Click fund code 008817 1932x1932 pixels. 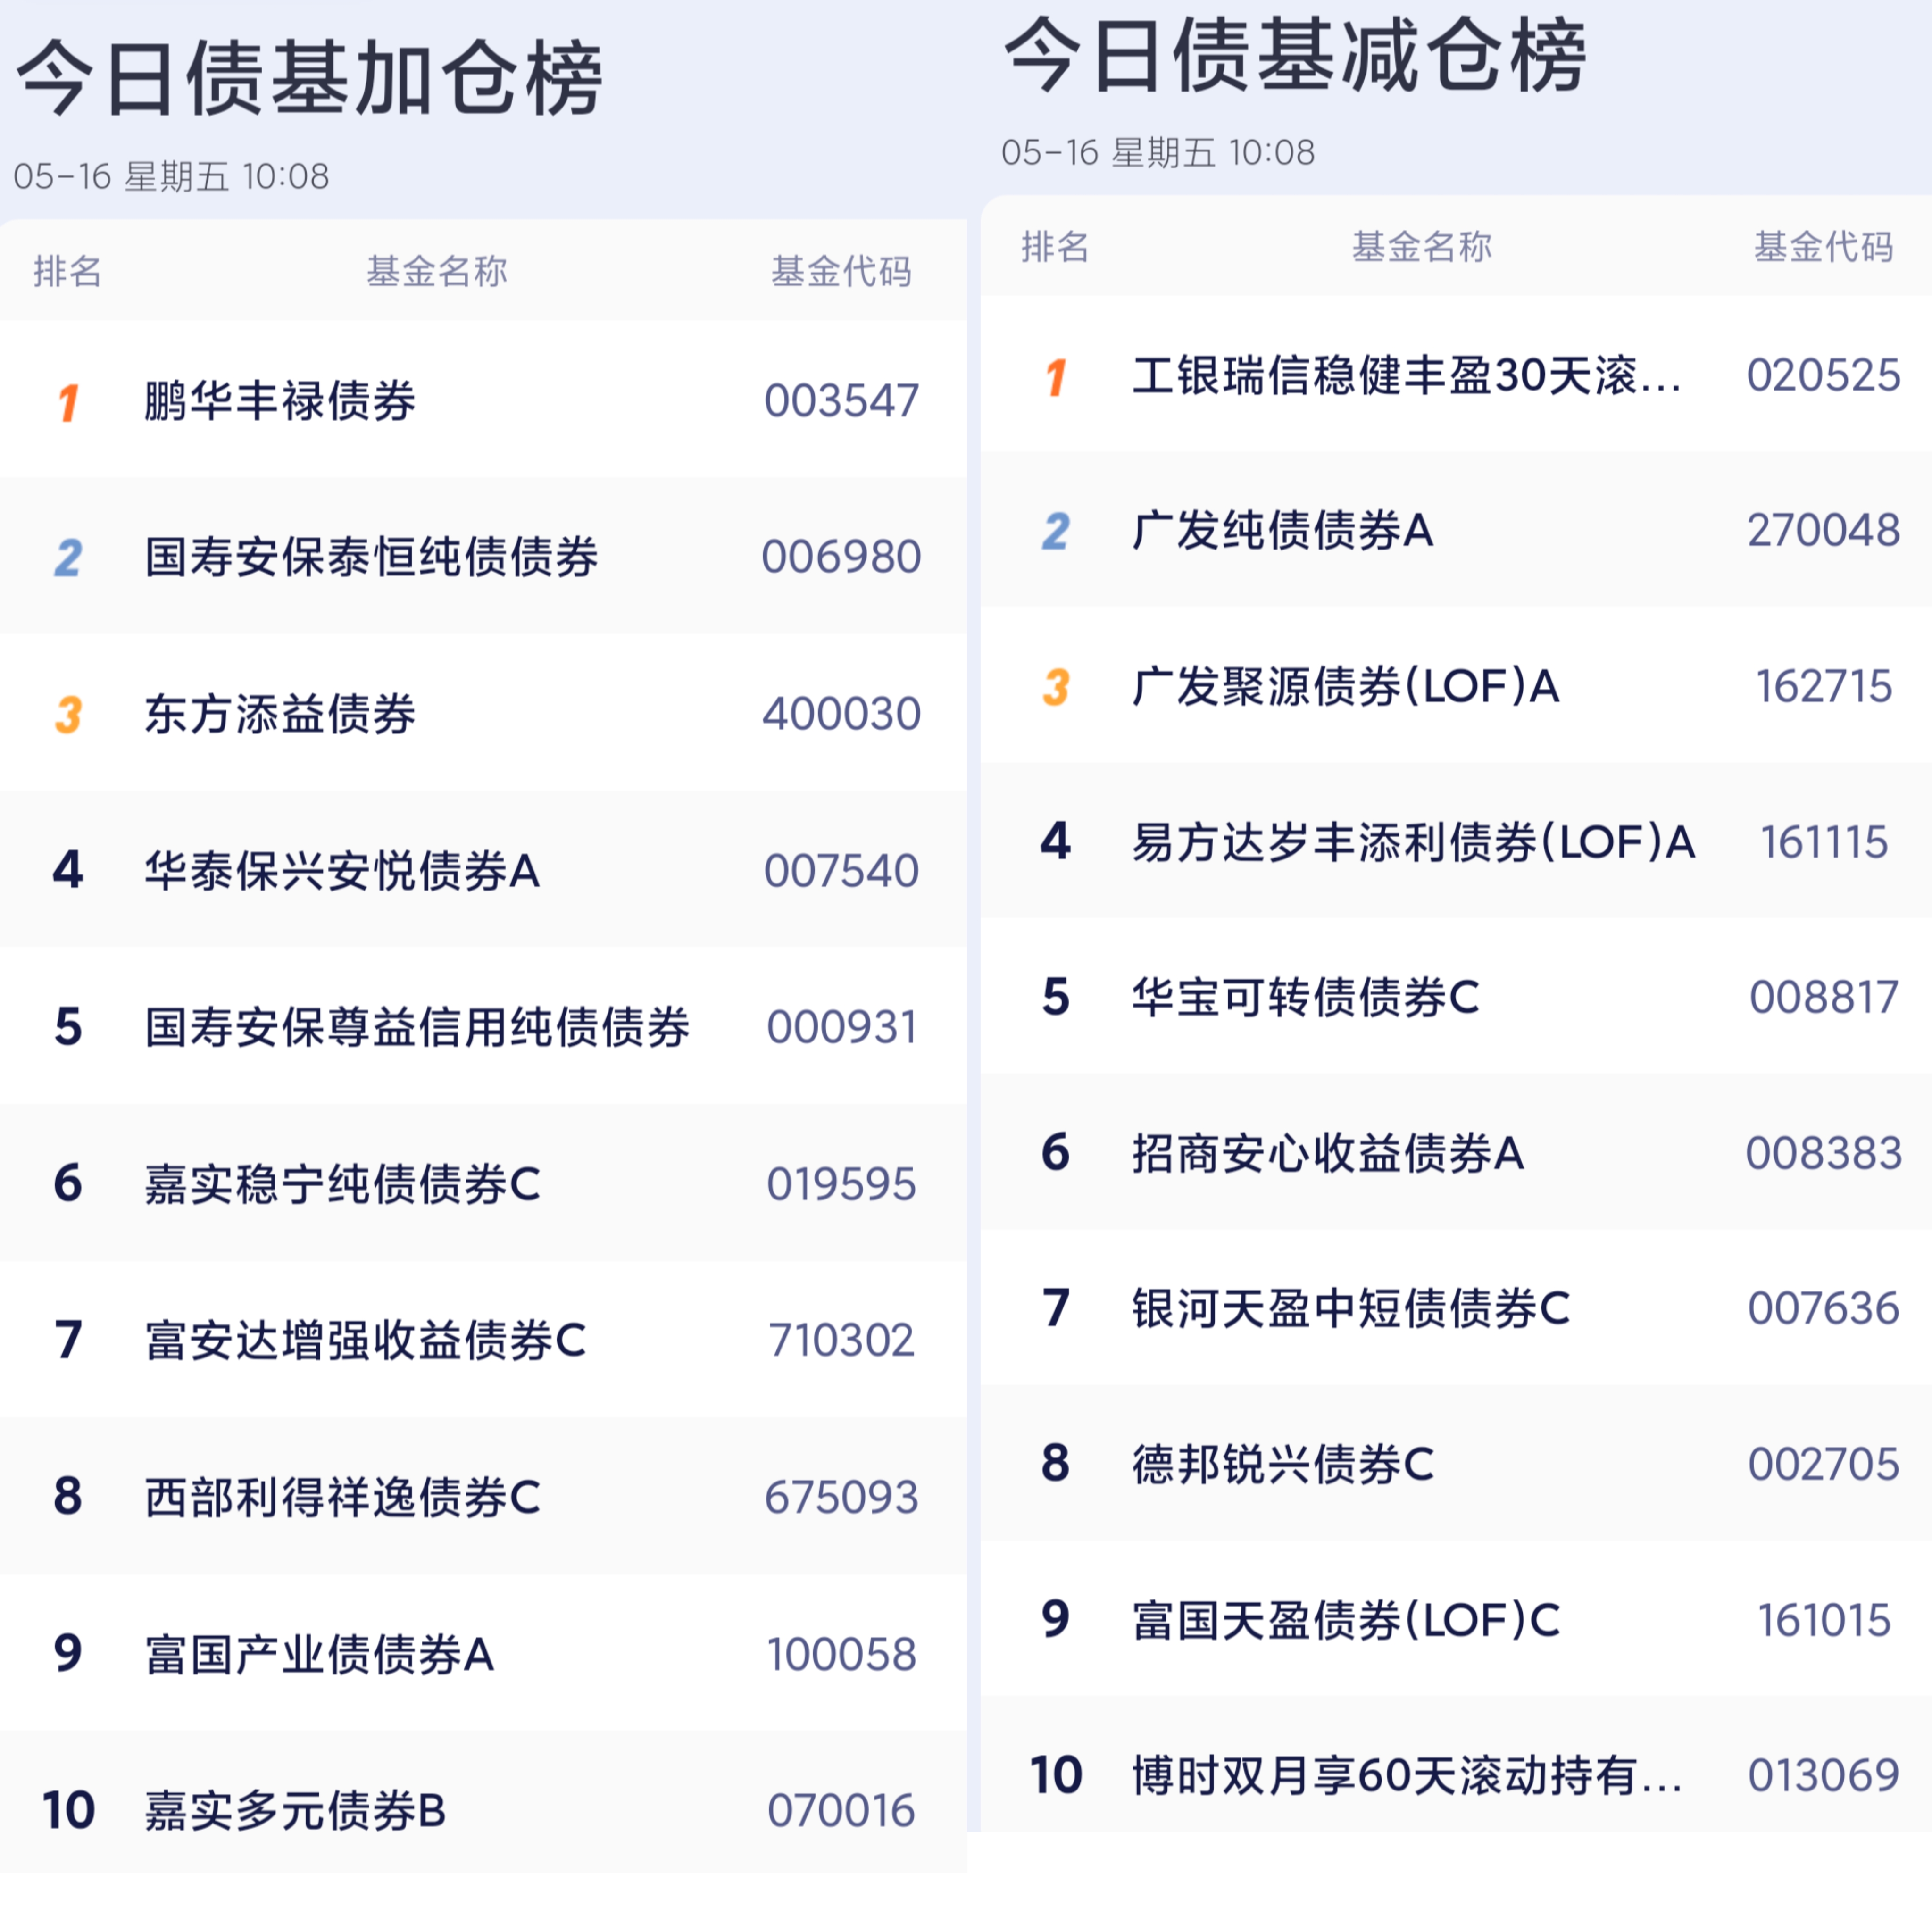point(1823,997)
